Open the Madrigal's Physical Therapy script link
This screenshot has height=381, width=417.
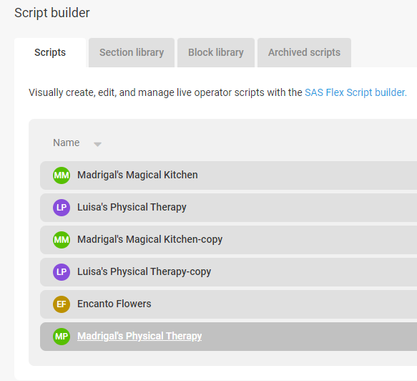(139, 336)
